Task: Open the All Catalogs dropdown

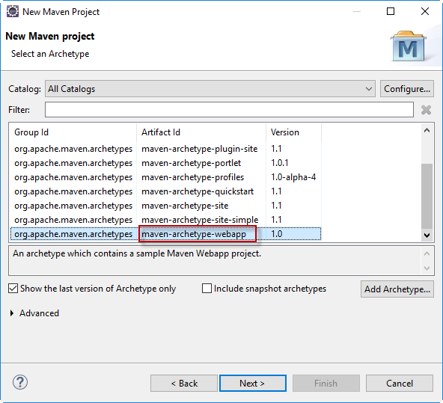Action: [x=210, y=89]
